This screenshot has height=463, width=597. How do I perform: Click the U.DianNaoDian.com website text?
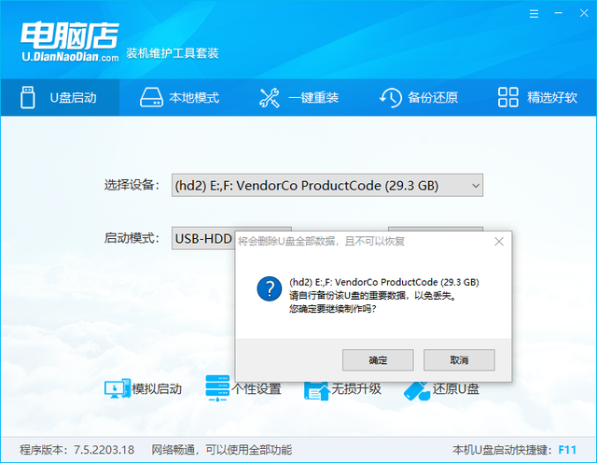point(70,57)
